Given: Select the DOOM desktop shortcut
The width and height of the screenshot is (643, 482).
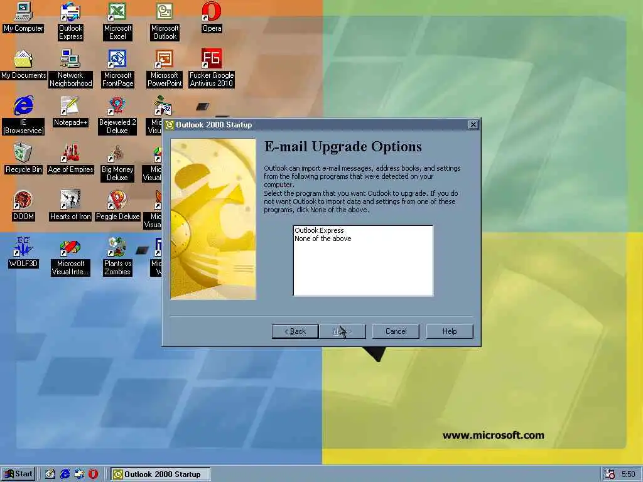Looking at the screenshot, I should 23,206.
